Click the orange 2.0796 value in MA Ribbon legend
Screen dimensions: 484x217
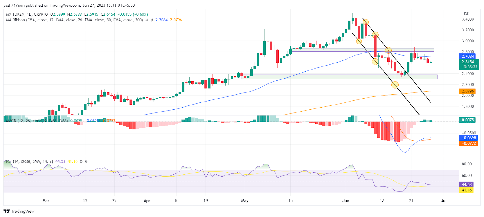pyautogui.click(x=176, y=20)
